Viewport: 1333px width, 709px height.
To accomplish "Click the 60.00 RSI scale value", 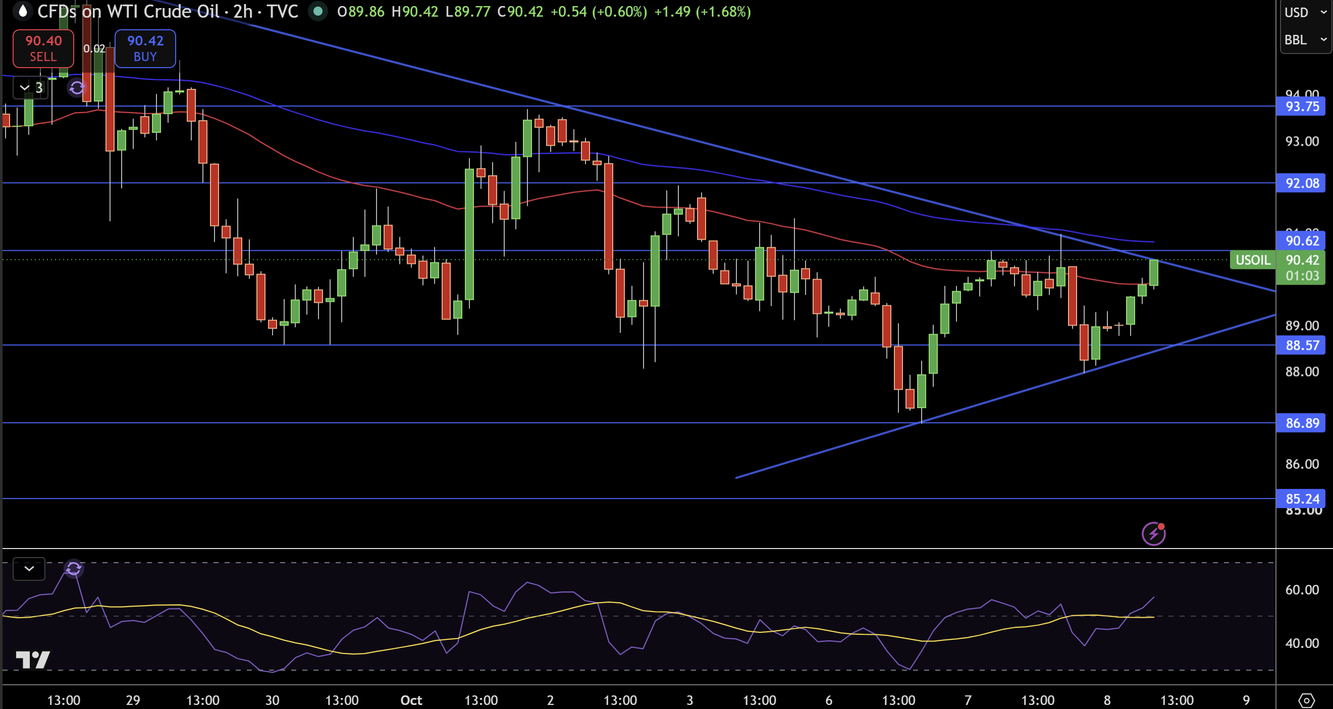I will 1302,590.
